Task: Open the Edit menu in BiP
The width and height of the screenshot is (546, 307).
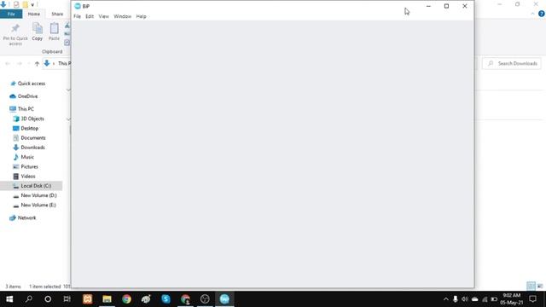Action: [90, 16]
